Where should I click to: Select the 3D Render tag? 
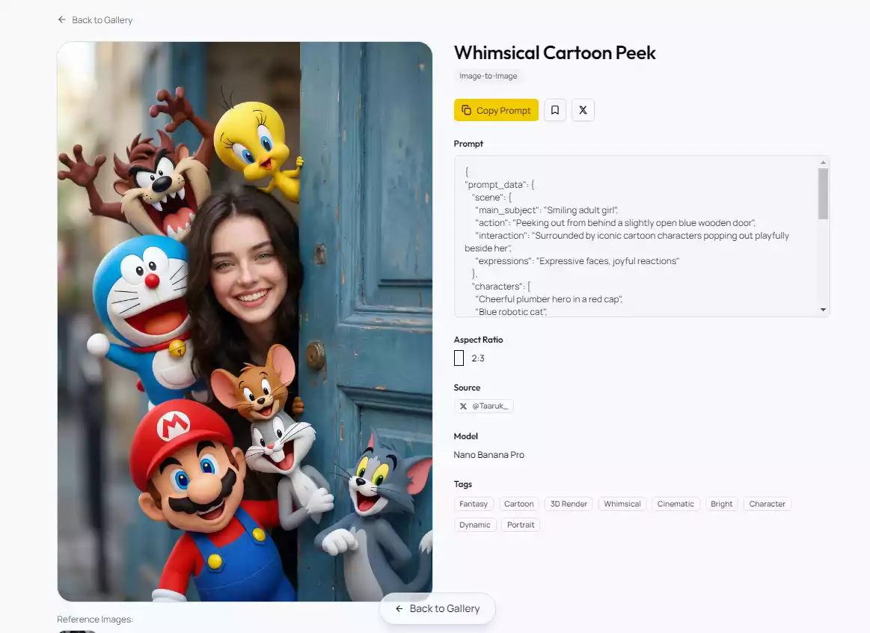pos(569,504)
